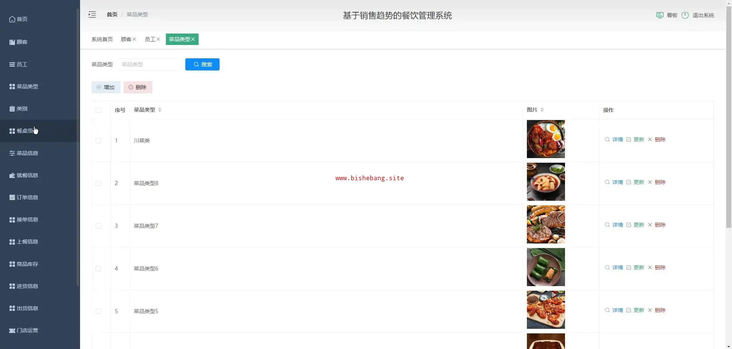Click the 增加 add button

pos(106,87)
